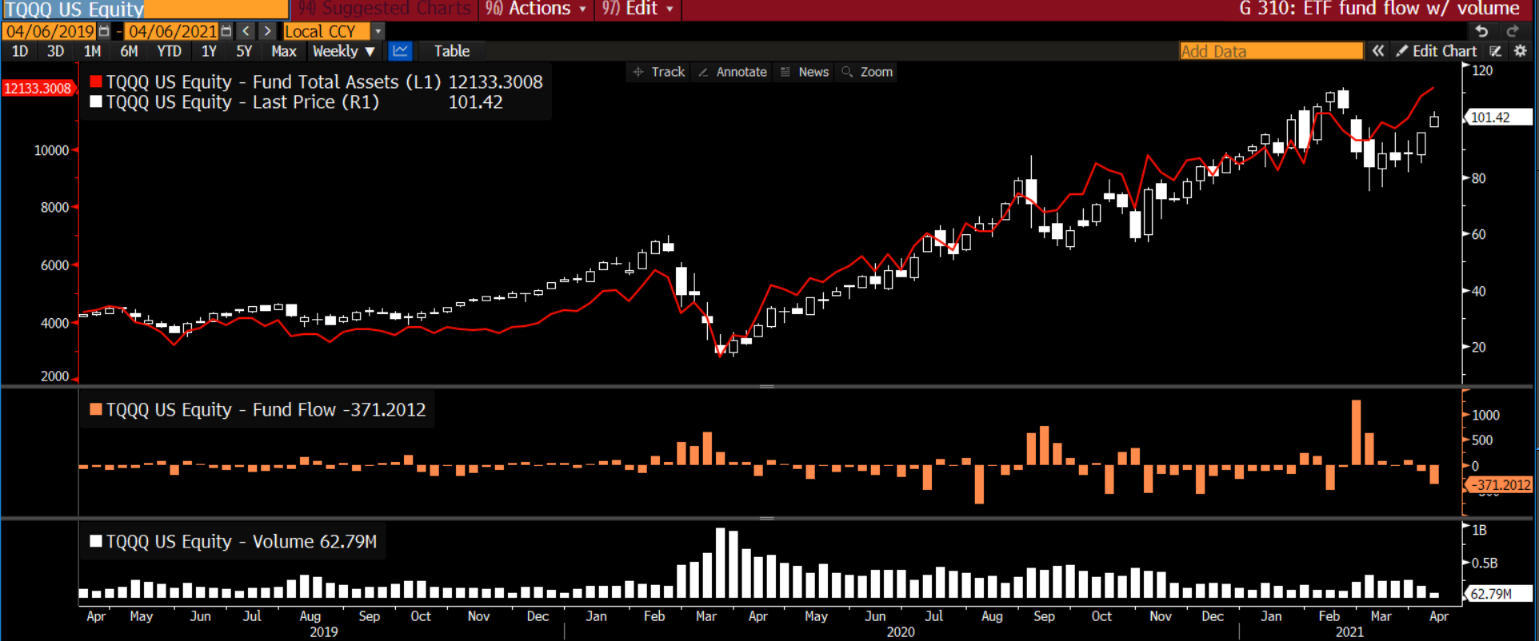The width and height of the screenshot is (1539, 641).
Task: Open the Edit menu
Action: (x=638, y=10)
